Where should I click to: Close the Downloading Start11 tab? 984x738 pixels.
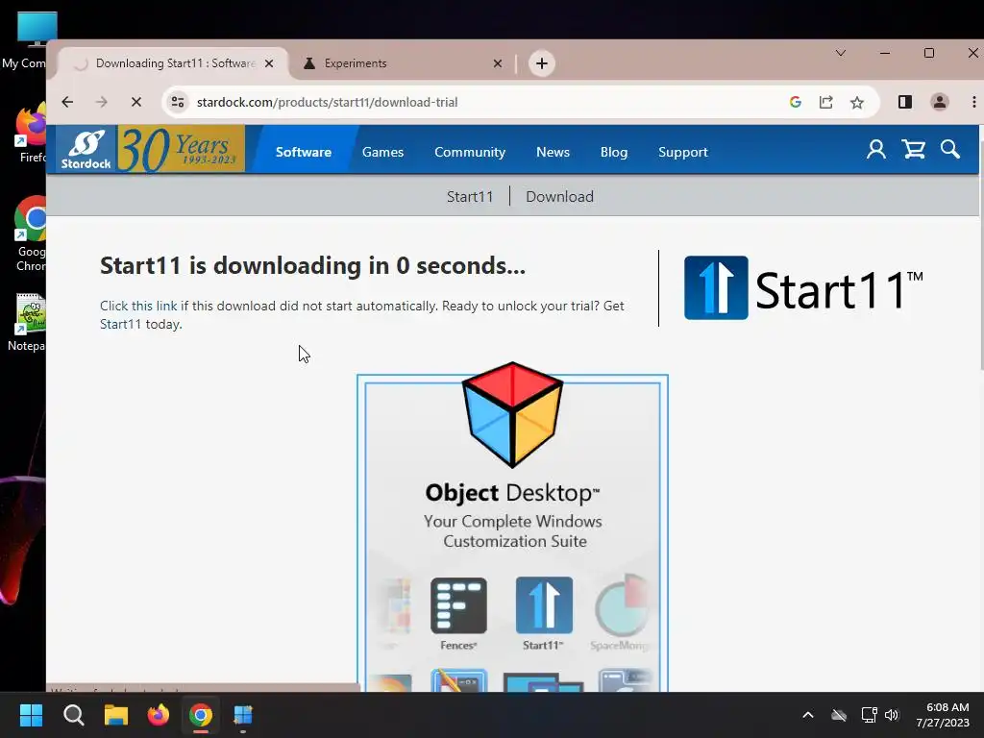point(269,63)
